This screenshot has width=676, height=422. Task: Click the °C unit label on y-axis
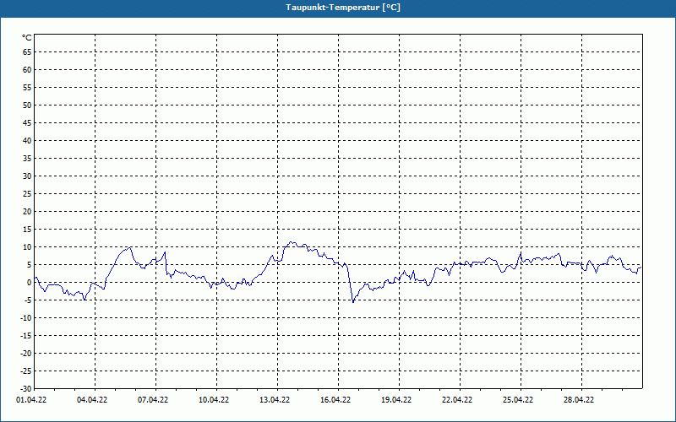pyautogui.click(x=27, y=38)
